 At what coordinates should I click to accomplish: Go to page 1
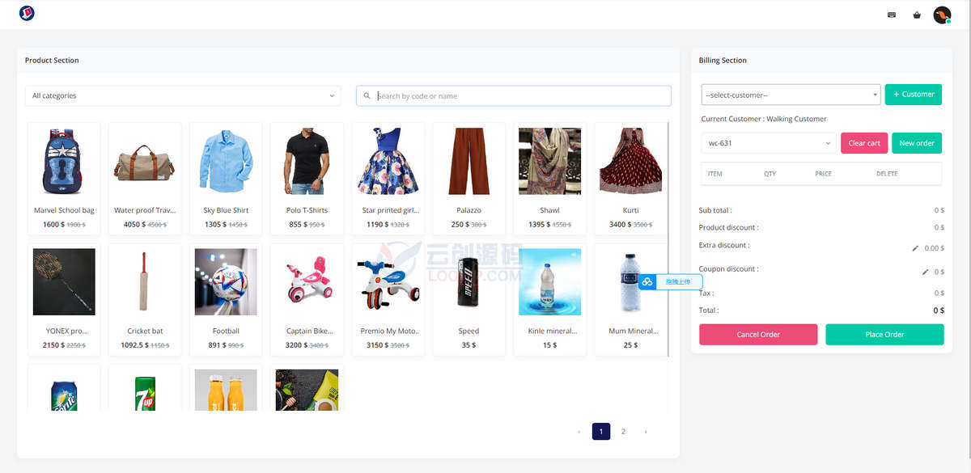tap(600, 432)
